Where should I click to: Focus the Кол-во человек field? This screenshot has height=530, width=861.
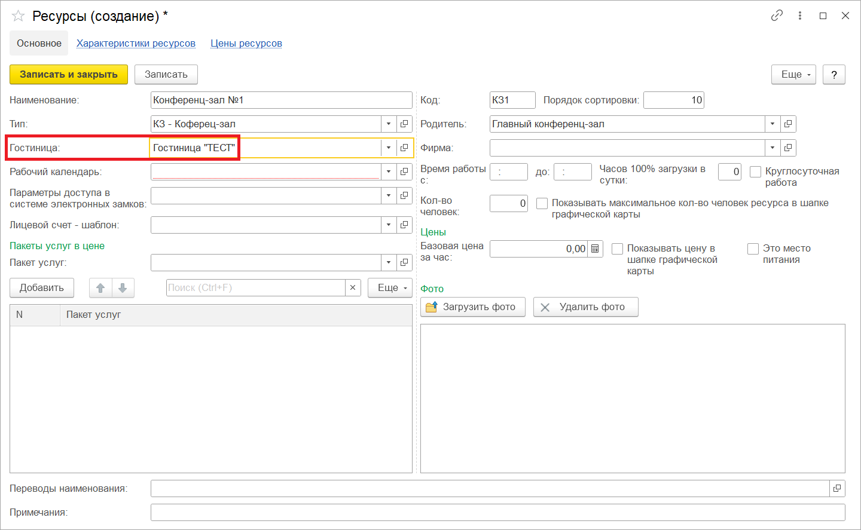coord(509,203)
